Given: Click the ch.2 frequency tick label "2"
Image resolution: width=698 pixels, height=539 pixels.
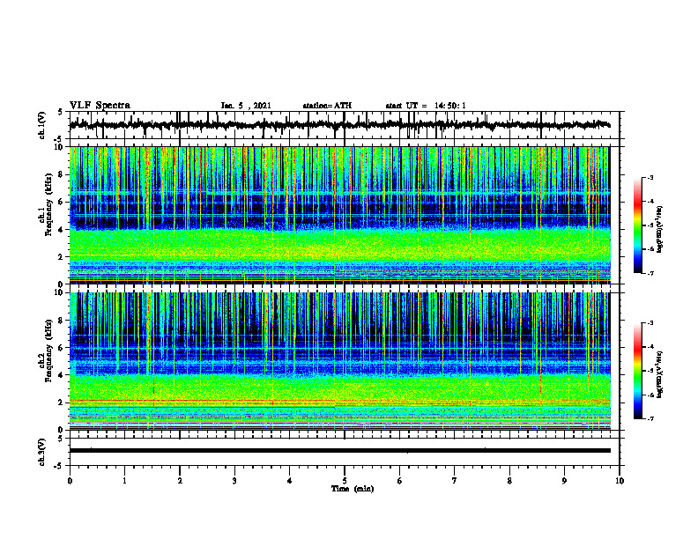Looking at the screenshot, I should point(62,402).
